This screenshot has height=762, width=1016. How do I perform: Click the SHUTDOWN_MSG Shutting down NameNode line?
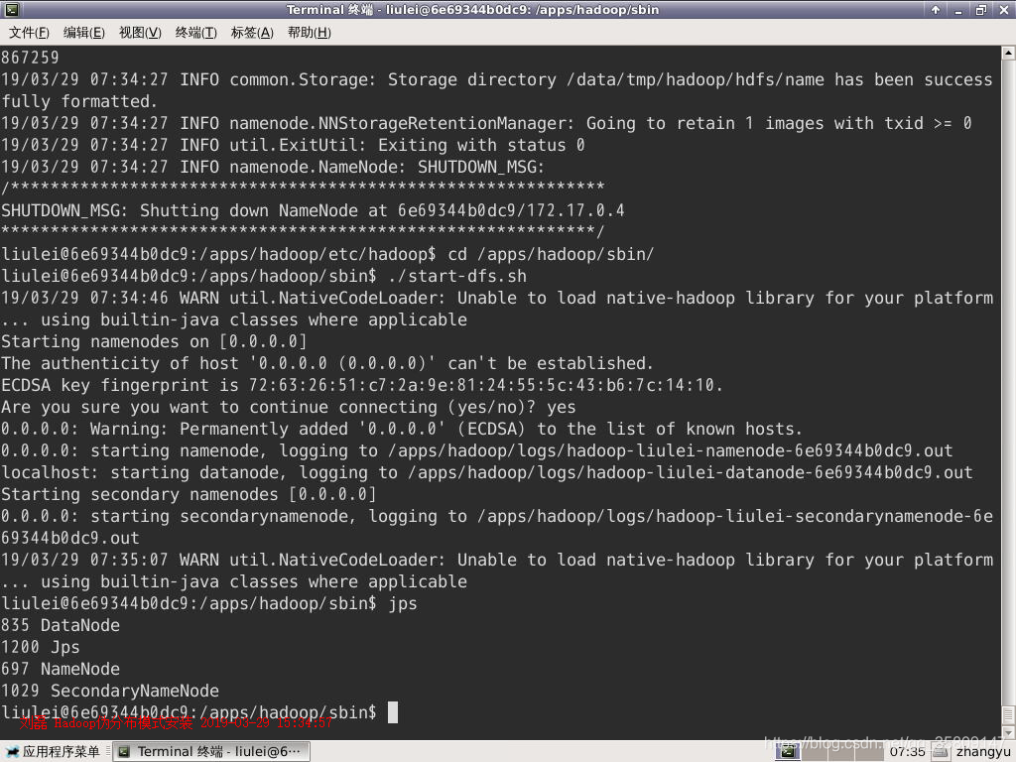313,210
